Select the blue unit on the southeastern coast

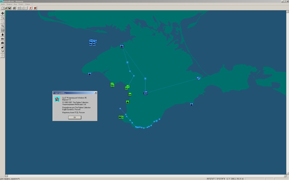point(192,105)
